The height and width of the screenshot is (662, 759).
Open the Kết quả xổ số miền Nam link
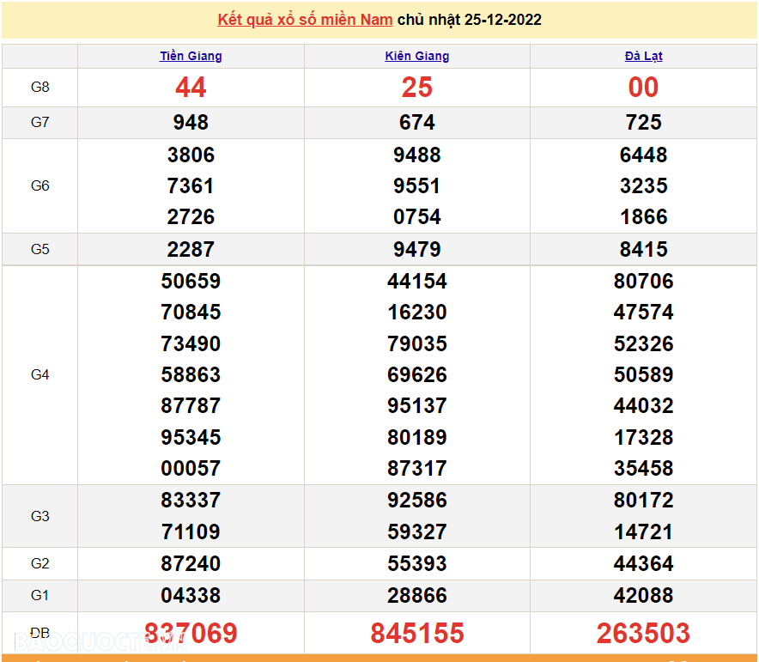(305, 20)
